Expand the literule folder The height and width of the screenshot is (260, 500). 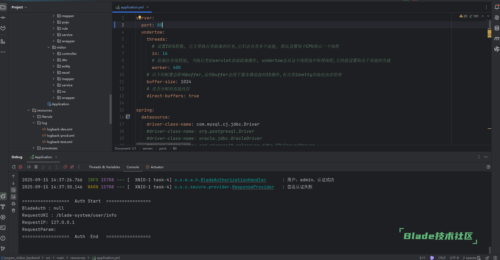[34, 117]
